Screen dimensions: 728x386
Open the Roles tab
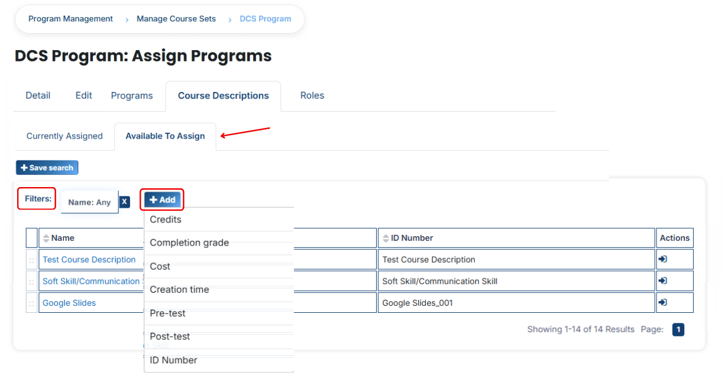[x=312, y=96]
